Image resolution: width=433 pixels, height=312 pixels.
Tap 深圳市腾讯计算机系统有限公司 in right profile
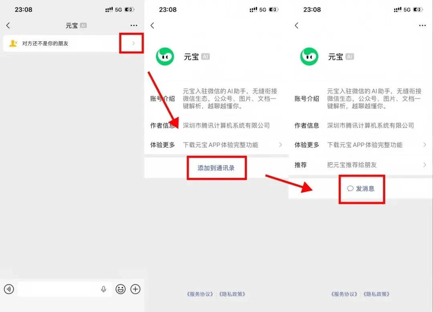pos(370,125)
